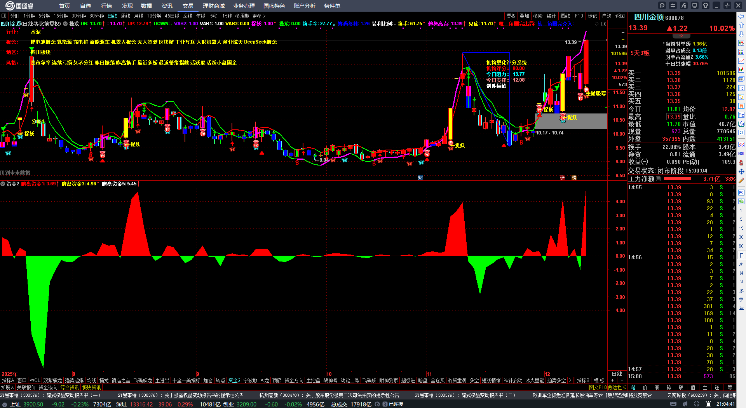Viewport: 746px width, 408px height.
Task: Open the 主力净额 list icon
Action: (658, 179)
